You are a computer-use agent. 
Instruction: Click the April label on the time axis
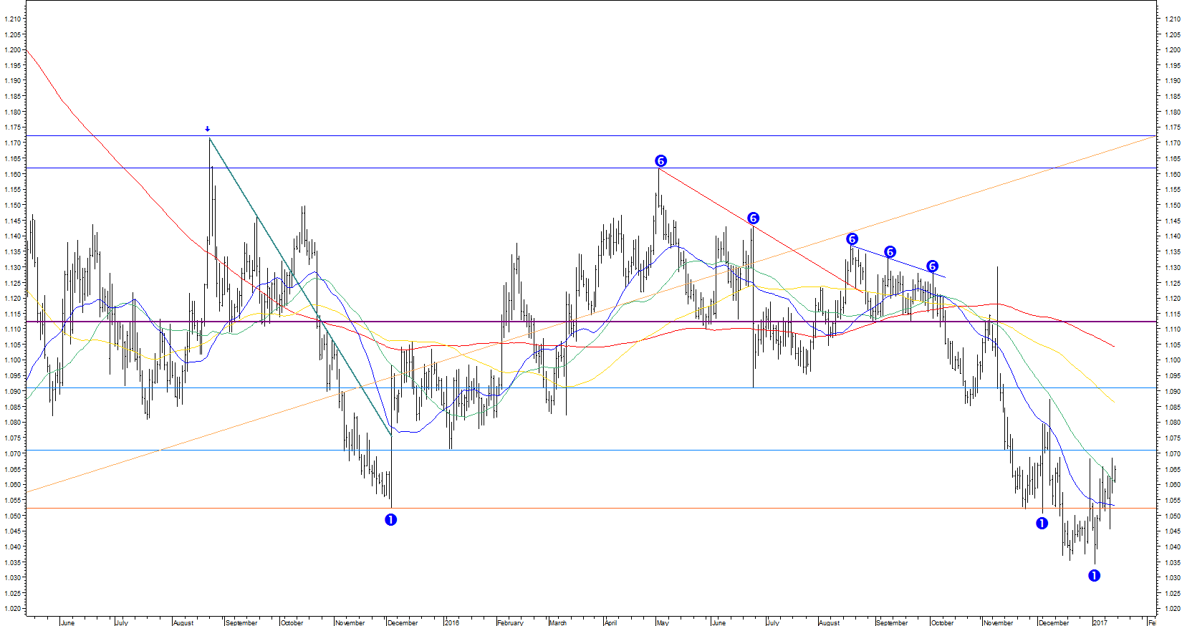(610, 622)
